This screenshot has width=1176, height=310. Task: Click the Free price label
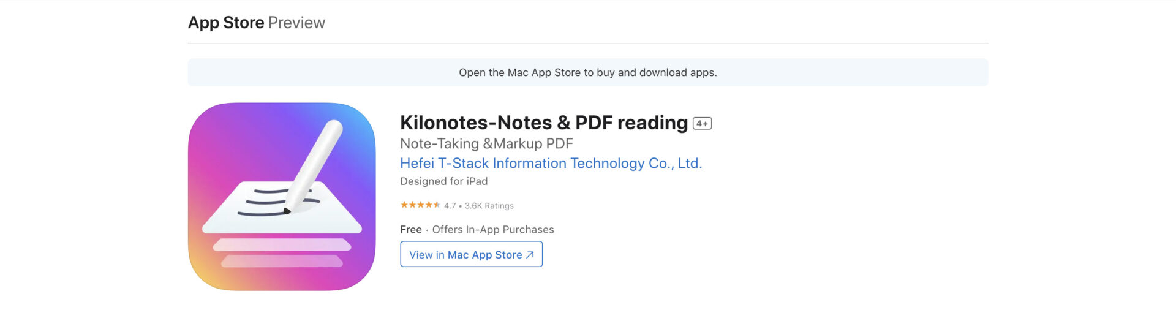click(x=410, y=230)
